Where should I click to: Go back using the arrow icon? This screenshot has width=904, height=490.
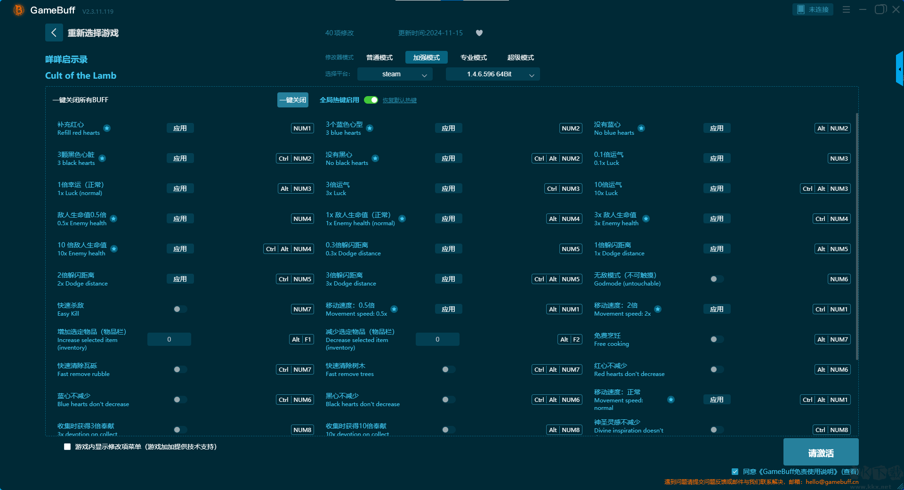(54, 33)
